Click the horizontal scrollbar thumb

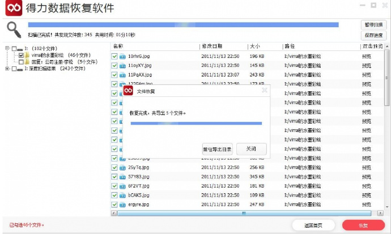pos(244,213)
